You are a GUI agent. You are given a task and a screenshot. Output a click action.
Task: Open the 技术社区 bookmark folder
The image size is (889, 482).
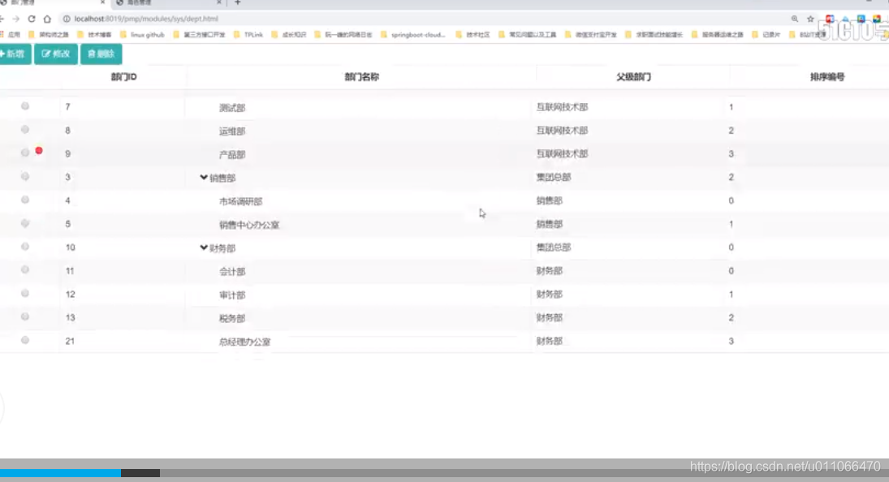(x=473, y=35)
